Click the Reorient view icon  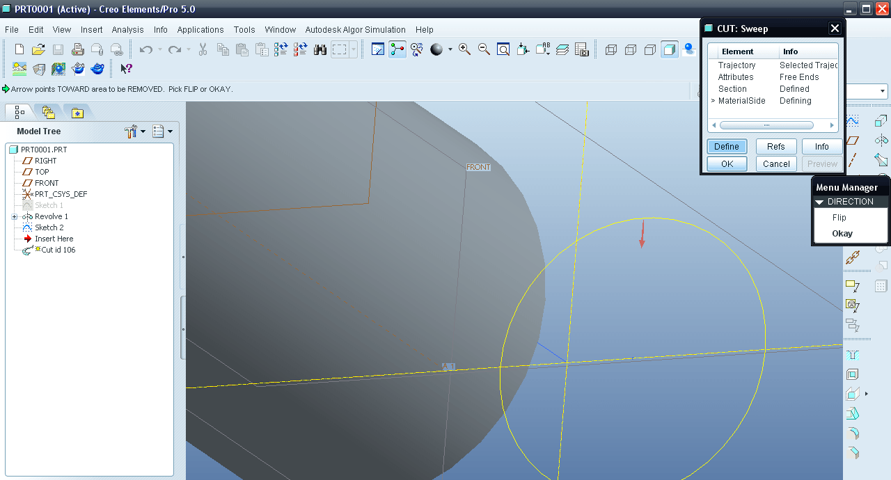click(x=523, y=49)
